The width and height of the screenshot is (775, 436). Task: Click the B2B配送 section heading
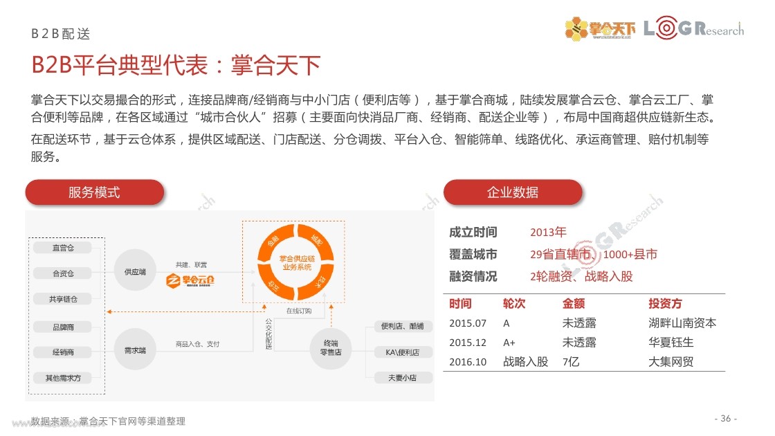point(60,34)
